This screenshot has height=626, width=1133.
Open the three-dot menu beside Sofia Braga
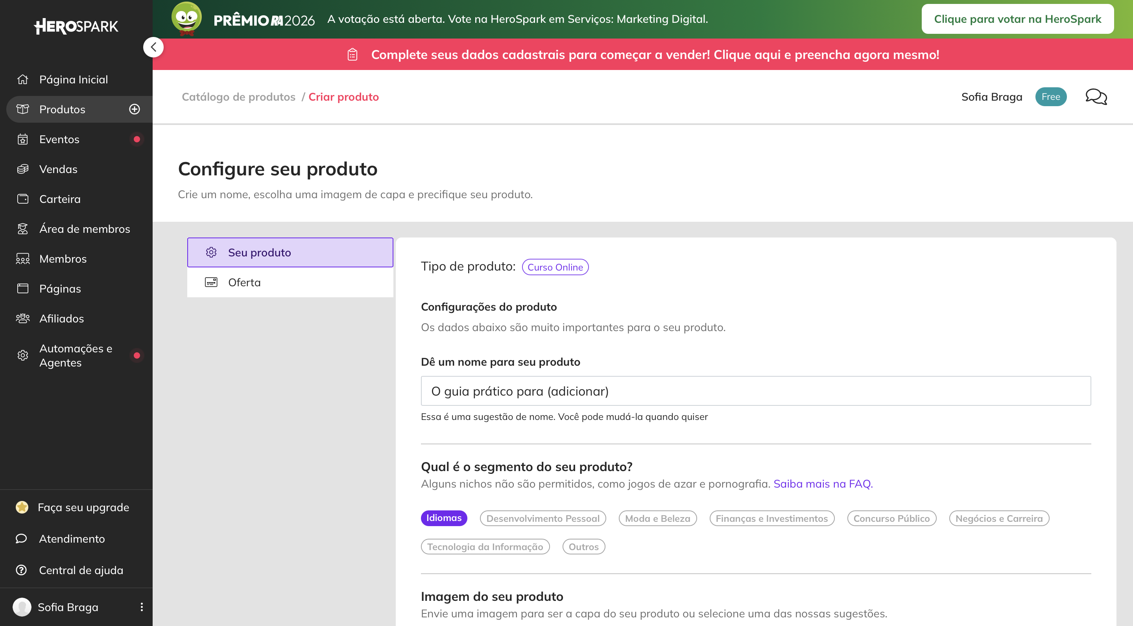click(142, 607)
